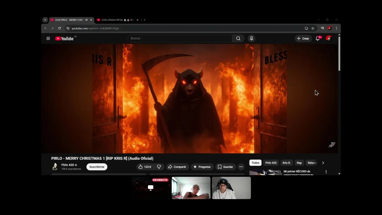Click the page vertical scrollbar thumb

point(339,54)
